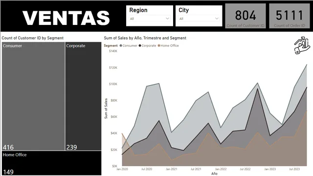Image resolution: width=313 pixels, height=176 pixels.
Task: Select the 804 Count of Customer ID card
Action: tap(246, 16)
